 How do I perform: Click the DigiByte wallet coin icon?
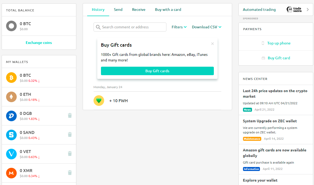(x=11, y=116)
